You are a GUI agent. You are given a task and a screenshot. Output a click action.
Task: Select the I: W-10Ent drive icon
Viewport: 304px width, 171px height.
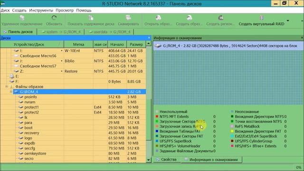click(16, 51)
